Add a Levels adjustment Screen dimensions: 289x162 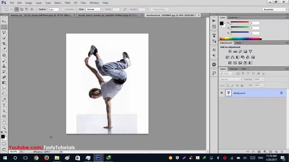coord(235,51)
